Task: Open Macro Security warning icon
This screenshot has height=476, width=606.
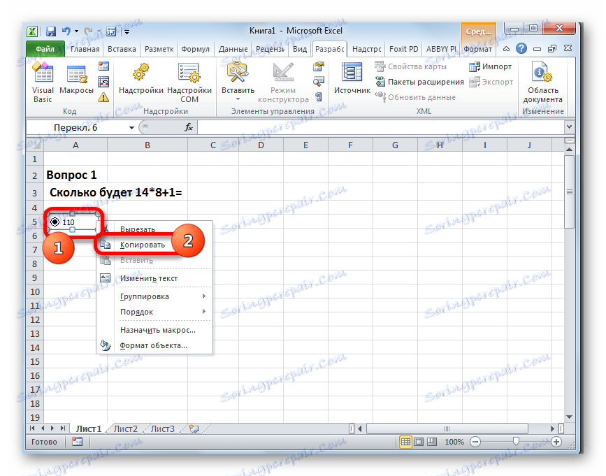Action: point(103,97)
